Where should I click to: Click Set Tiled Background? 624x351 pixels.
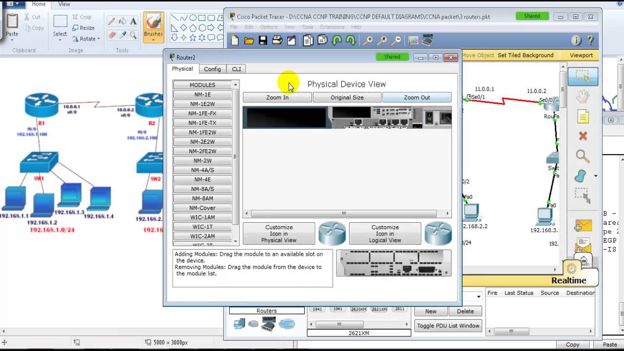pos(526,55)
